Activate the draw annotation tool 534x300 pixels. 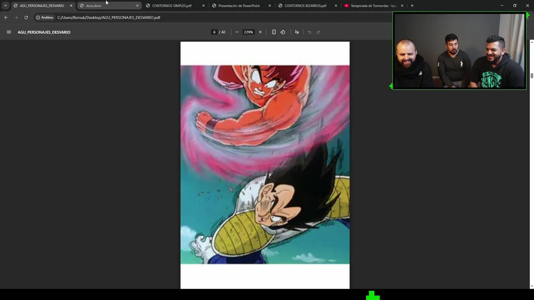[x=297, y=32]
